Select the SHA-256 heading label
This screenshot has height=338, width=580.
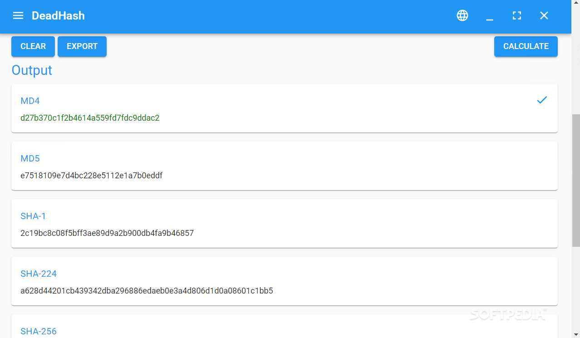[x=39, y=331]
